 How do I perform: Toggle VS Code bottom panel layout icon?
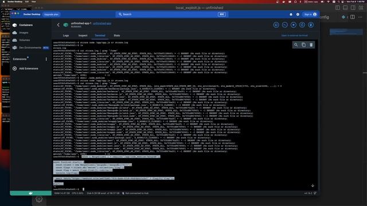click(x=345, y=7)
